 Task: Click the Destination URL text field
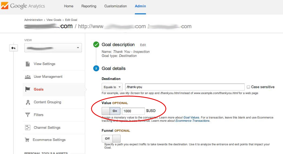point(185,87)
